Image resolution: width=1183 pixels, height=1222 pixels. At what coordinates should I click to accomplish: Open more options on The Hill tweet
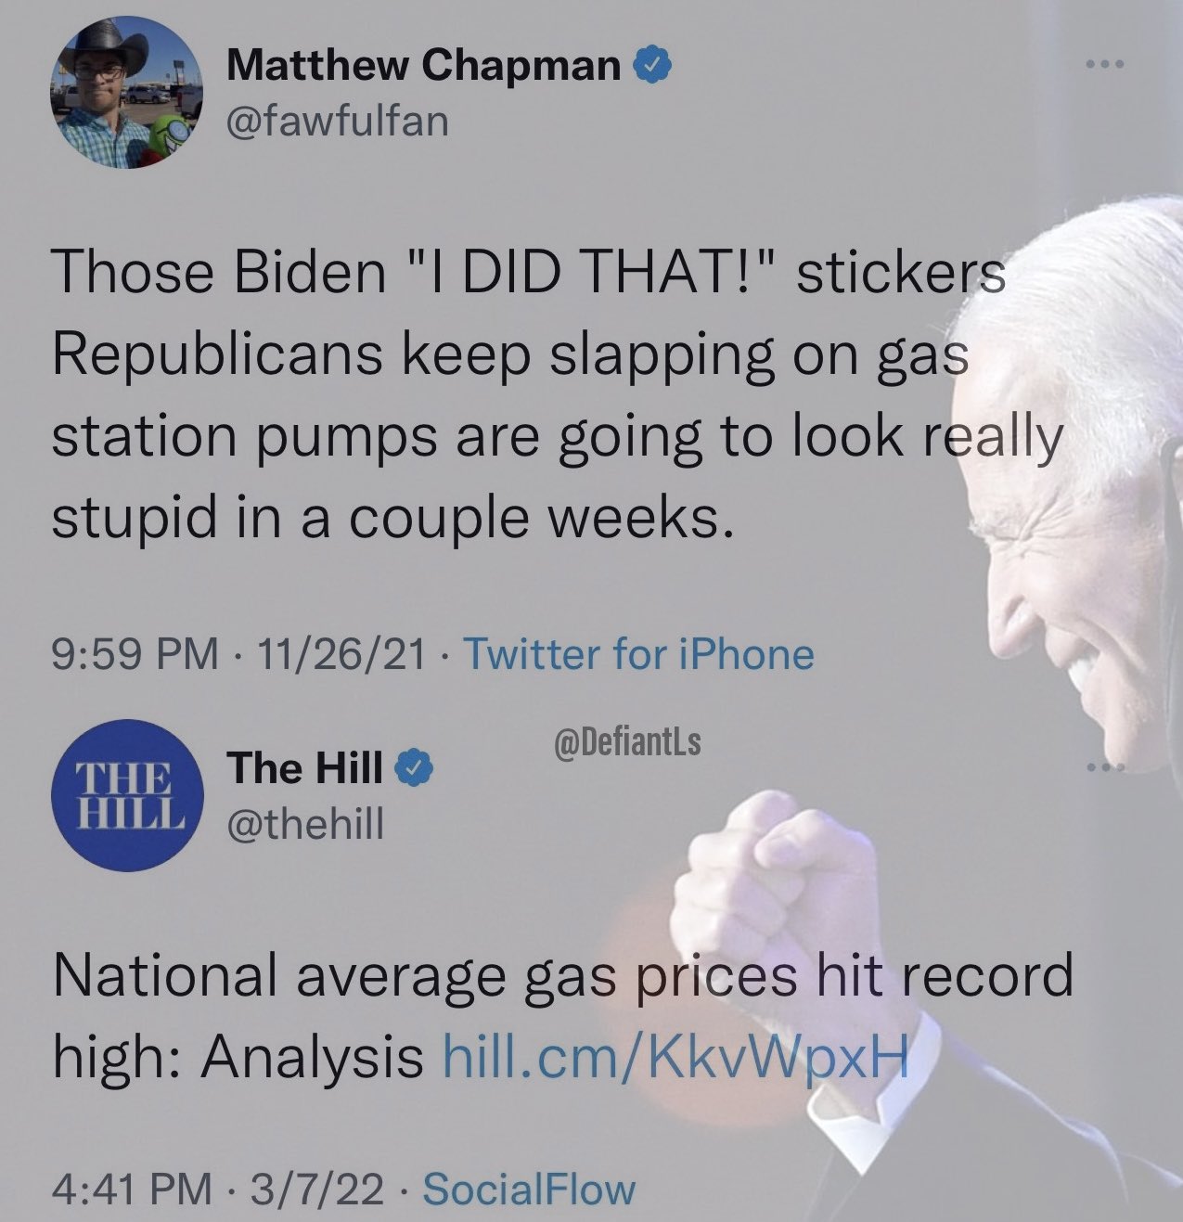[x=1105, y=767]
